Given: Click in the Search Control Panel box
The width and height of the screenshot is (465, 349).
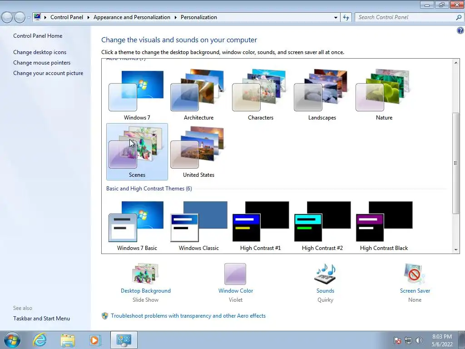Looking at the screenshot, I should pos(405,17).
